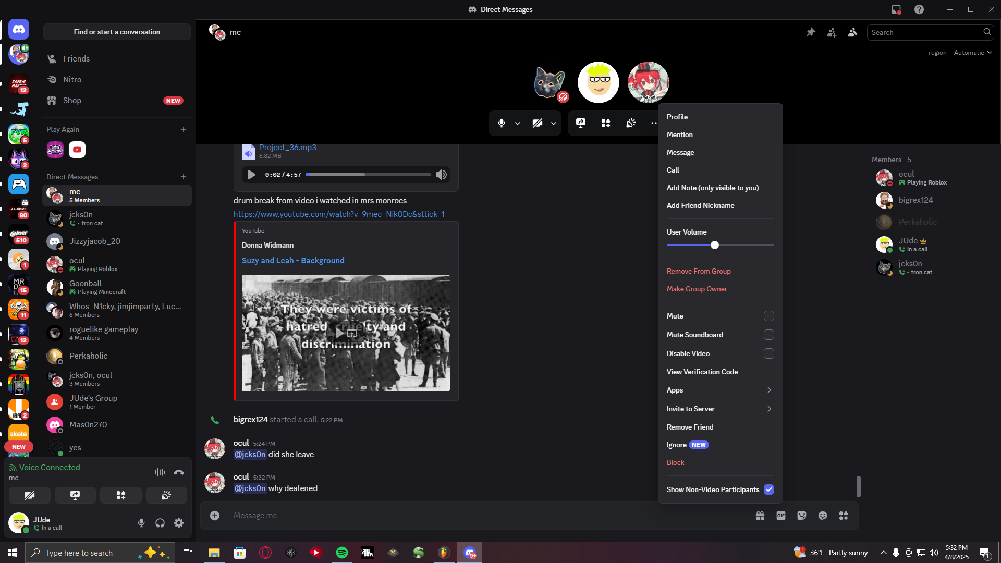The width and height of the screenshot is (1001, 563).
Task: Open the soundboard icon in call controls
Action: coord(631,123)
